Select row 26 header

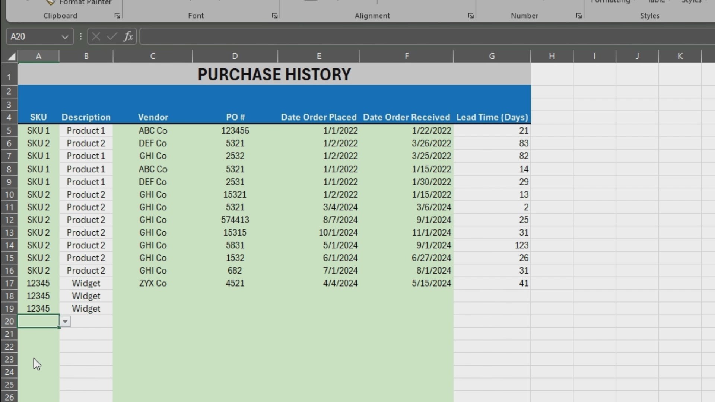click(9, 397)
